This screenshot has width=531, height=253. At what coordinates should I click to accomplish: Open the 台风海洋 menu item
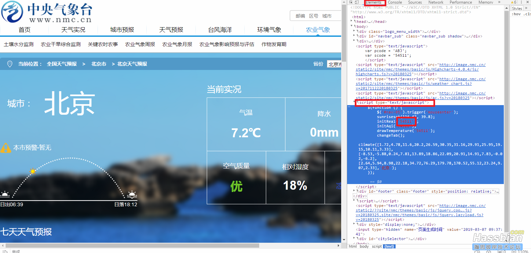[220, 30]
